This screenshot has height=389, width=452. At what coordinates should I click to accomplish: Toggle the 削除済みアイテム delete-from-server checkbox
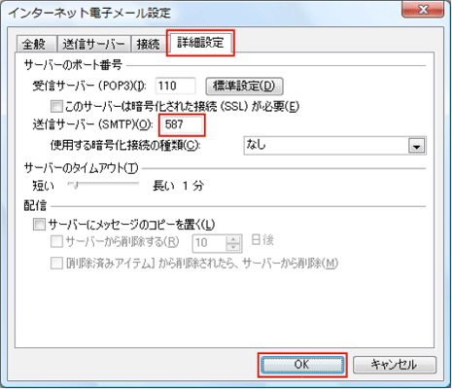coord(56,263)
